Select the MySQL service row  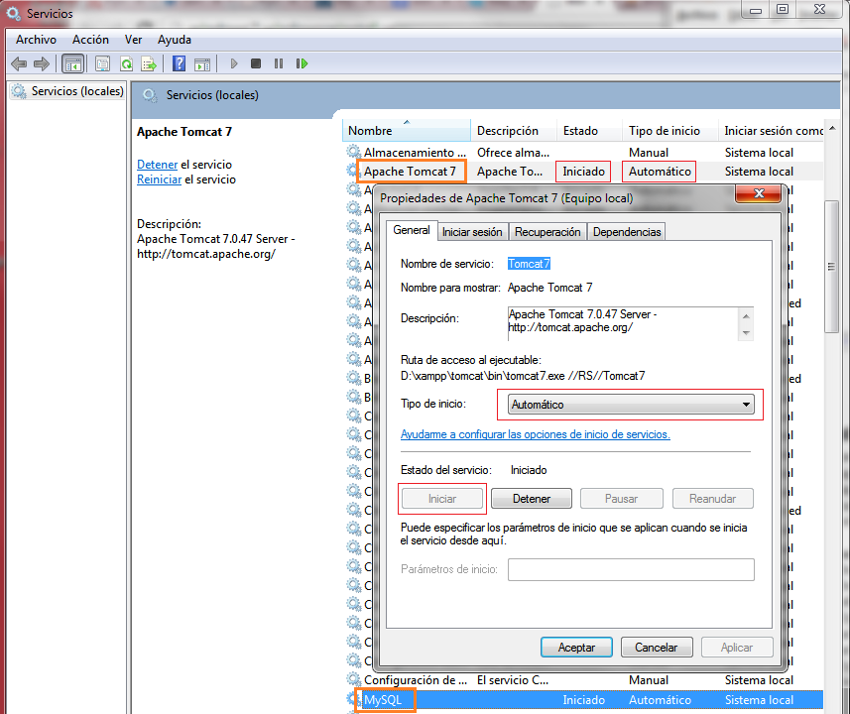coord(583,700)
